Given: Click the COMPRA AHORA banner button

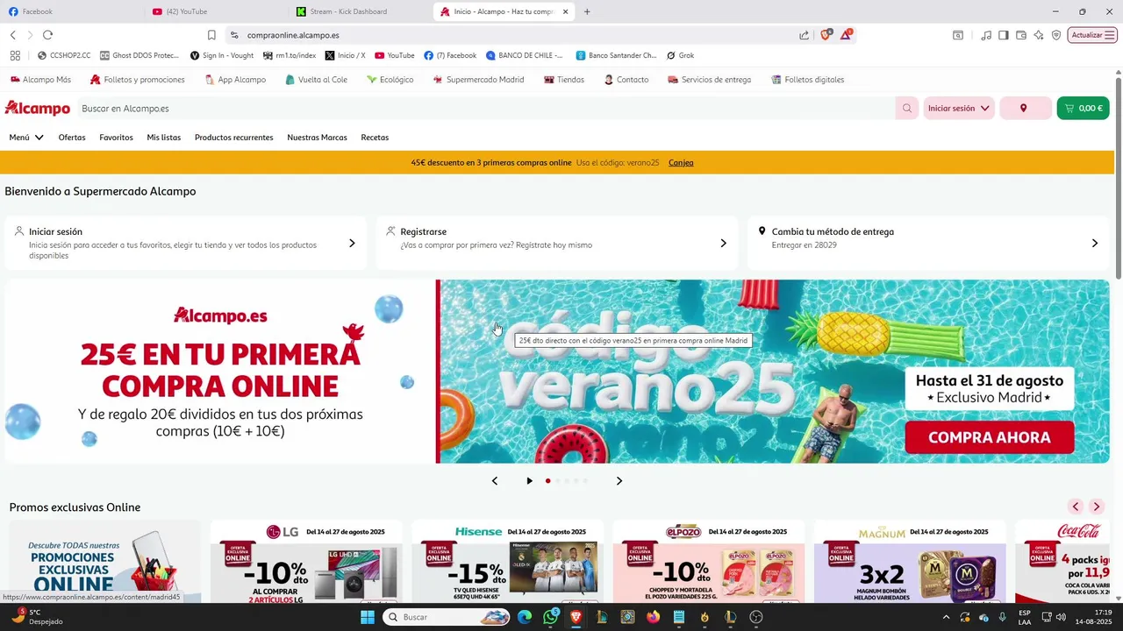Looking at the screenshot, I should [x=989, y=437].
